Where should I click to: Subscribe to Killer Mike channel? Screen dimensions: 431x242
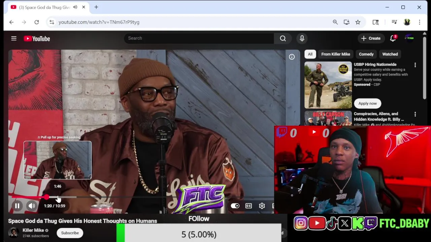click(70, 233)
